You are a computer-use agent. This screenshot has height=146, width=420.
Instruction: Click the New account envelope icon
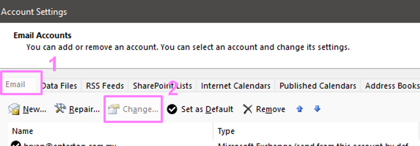[14, 109]
